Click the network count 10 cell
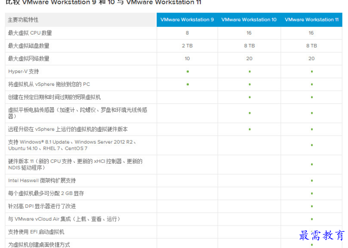Screen dimensions: 348x248 pos(187,59)
